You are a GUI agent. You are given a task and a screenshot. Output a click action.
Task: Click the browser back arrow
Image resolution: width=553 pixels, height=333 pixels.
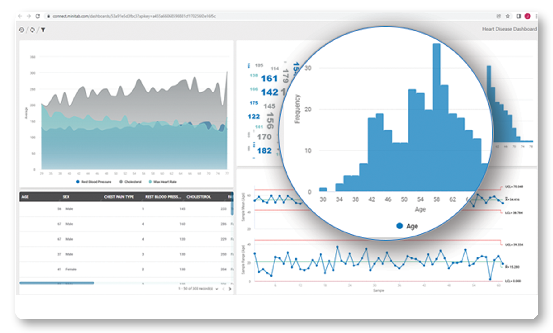20,16
